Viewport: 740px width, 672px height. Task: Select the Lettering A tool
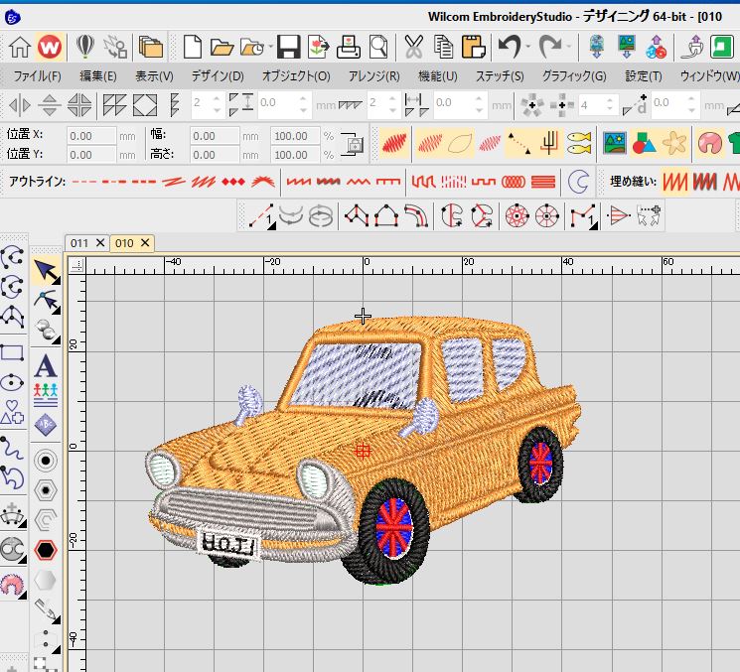tap(46, 365)
